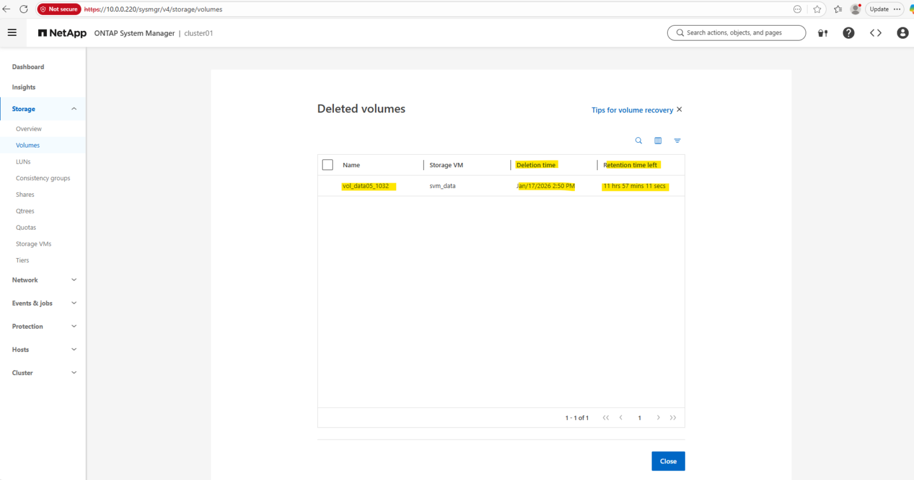Open the help icon in the top bar
Screen dimensions: 914x480
[848, 33]
